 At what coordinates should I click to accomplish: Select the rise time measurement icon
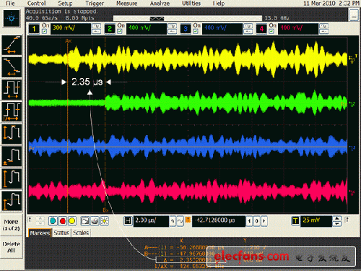tap(12, 46)
